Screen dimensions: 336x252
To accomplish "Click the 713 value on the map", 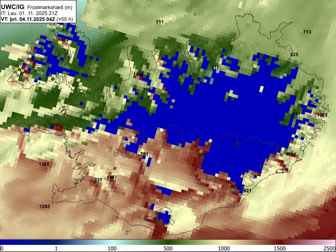I will click(x=307, y=32).
